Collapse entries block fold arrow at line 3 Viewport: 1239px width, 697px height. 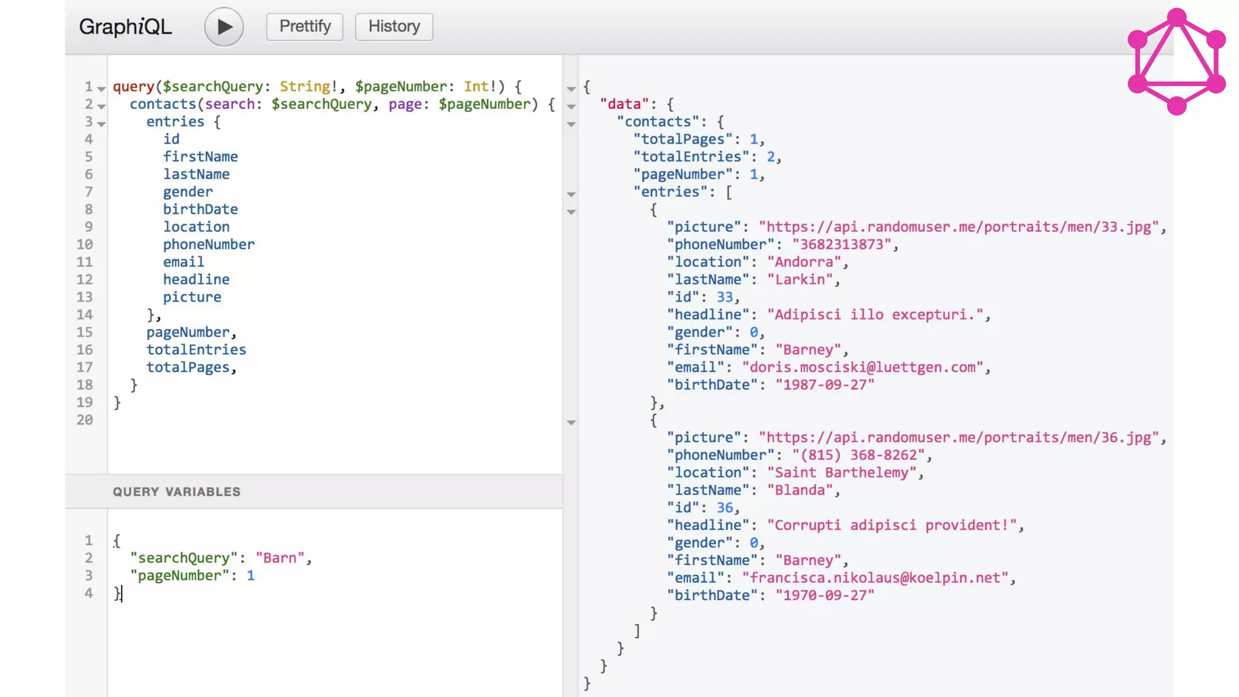[x=102, y=124]
